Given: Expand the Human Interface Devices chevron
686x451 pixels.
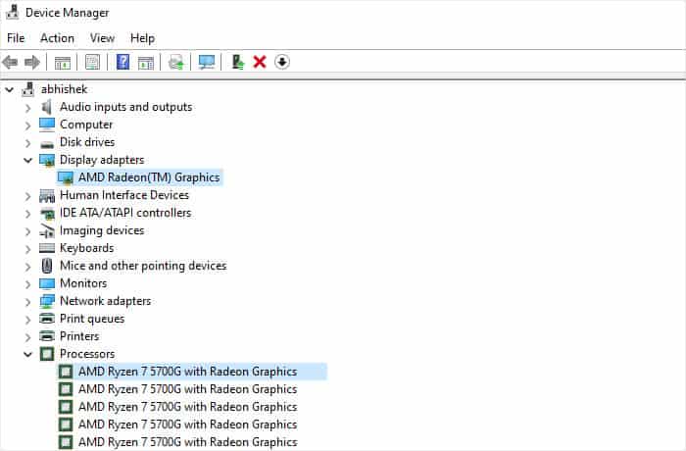Looking at the screenshot, I should coord(28,196).
